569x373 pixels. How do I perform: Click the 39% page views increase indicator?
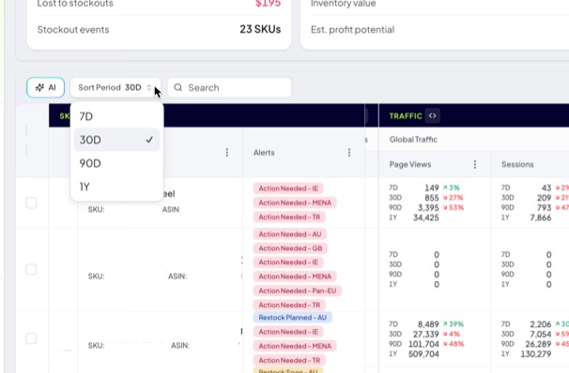pyautogui.click(x=454, y=324)
